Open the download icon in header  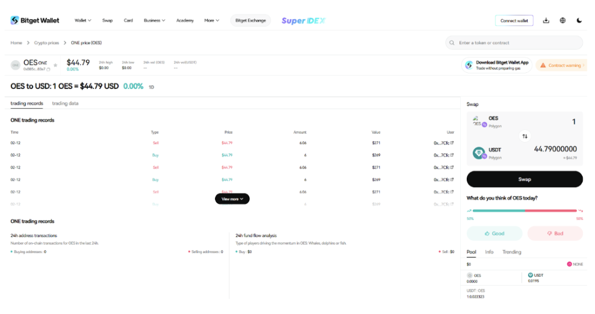[546, 20]
